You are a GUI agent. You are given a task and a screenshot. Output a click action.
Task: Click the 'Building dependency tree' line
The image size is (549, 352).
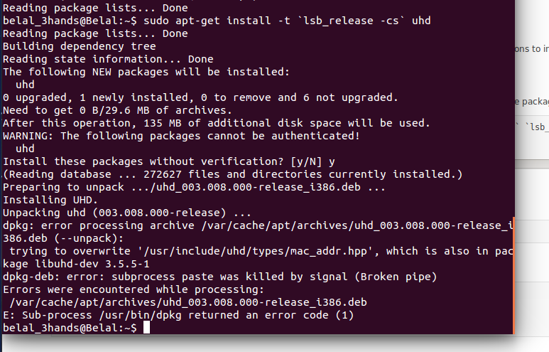(x=79, y=46)
